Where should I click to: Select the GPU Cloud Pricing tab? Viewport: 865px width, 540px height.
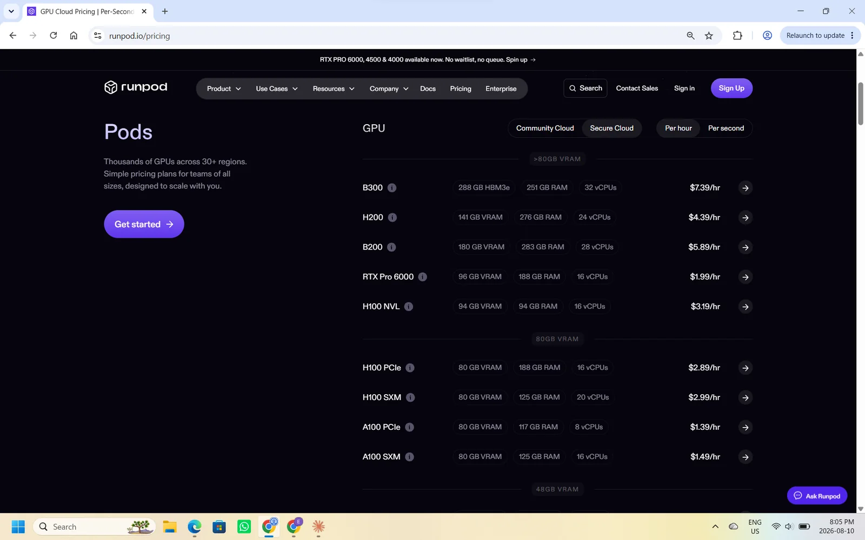[88, 11]
